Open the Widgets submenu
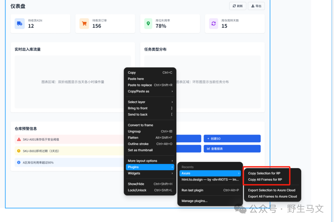Screen dimensions: 334x222 coord(150,173)
